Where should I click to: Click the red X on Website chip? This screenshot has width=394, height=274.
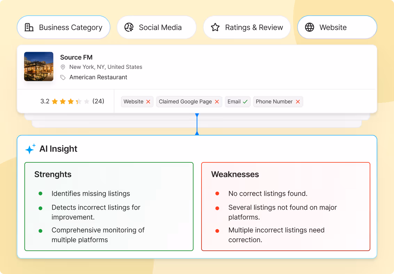point(148,102)
